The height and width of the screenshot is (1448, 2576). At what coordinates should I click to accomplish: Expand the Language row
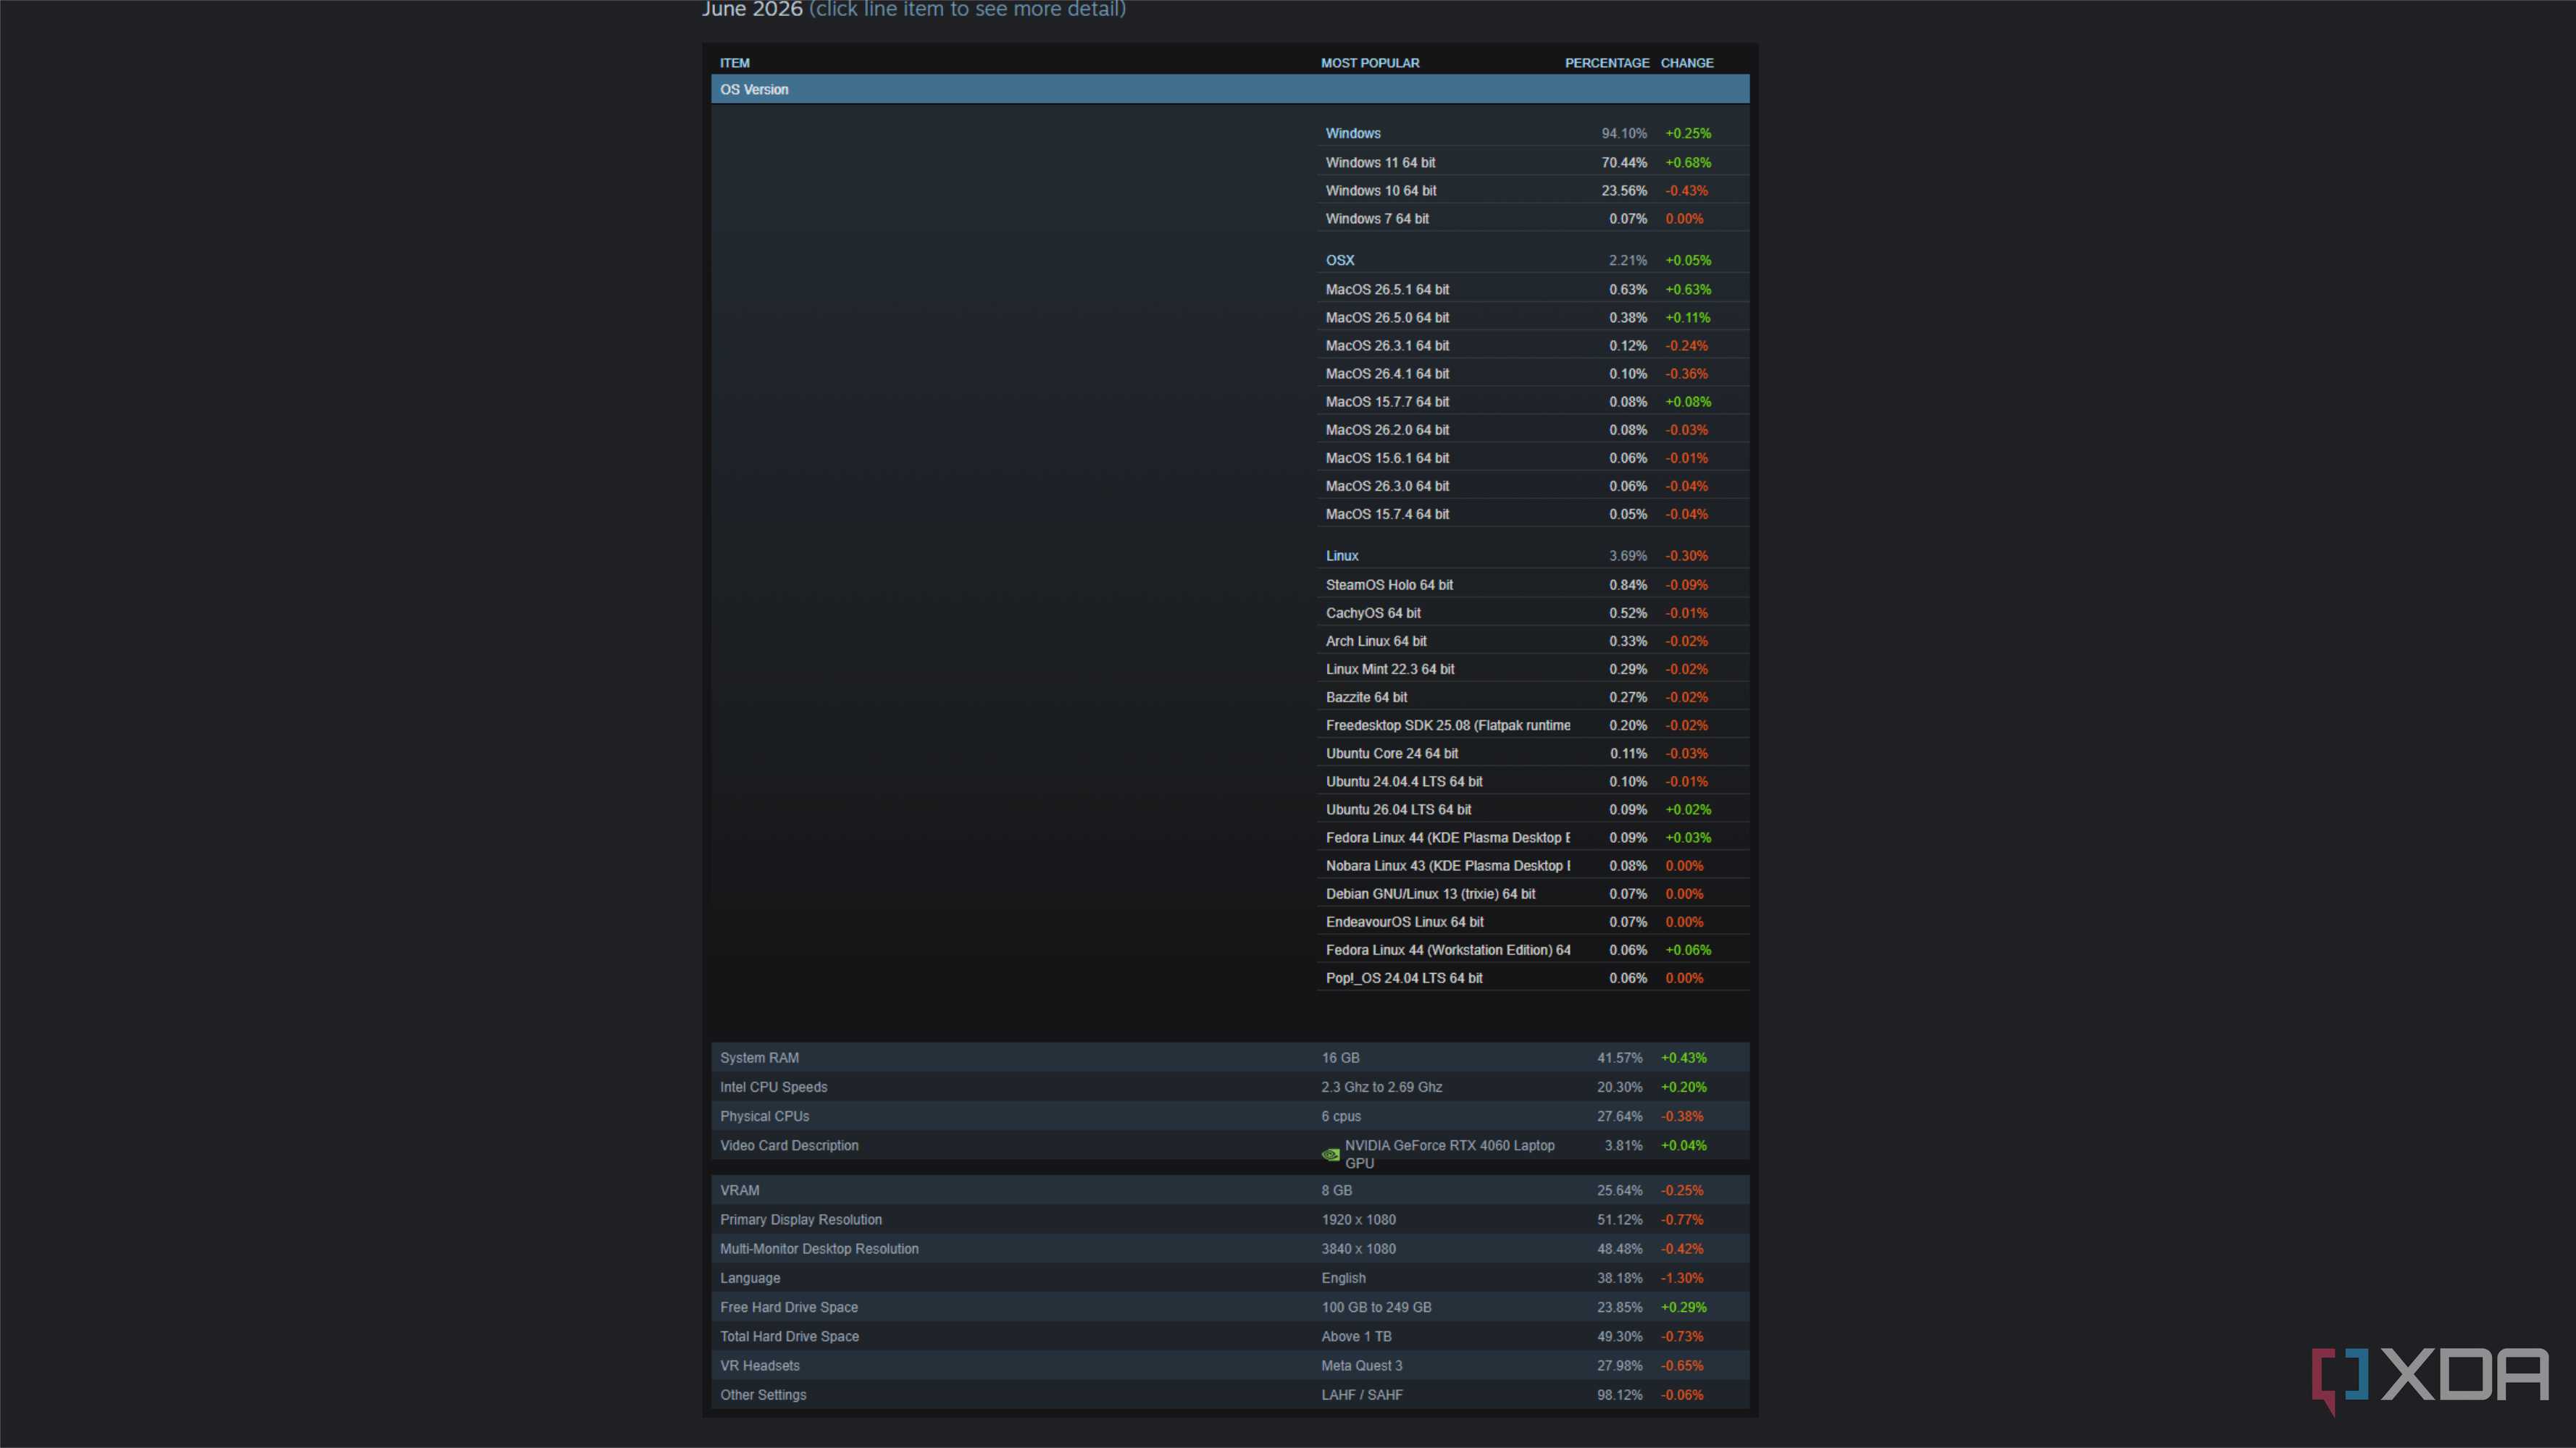click(1230, 1277)
